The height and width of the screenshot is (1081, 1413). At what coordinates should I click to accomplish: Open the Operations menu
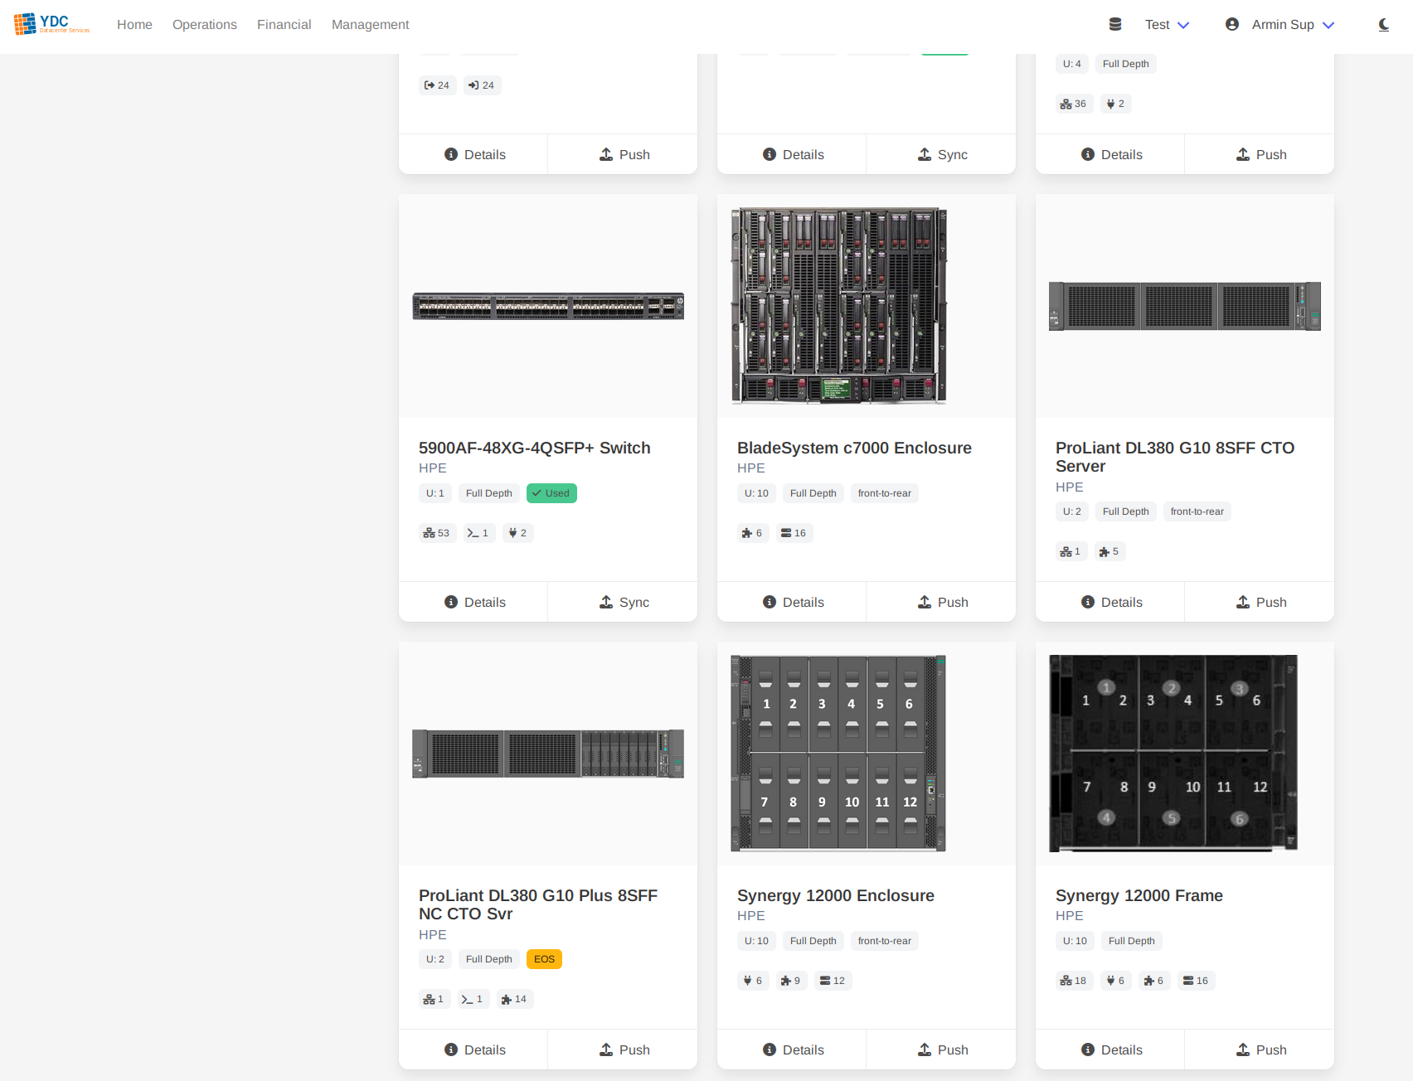[x=205, y=25]
